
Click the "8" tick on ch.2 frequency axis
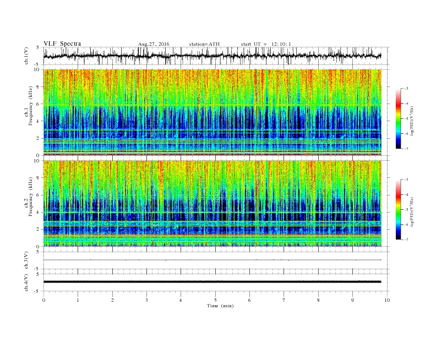38,178
